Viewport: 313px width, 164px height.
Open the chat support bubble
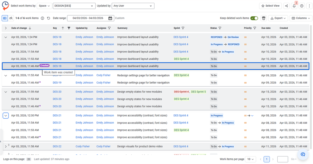point(303,154)
